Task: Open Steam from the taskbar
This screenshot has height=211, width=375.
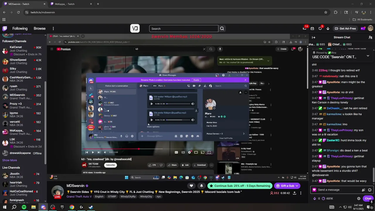Action: (x=91, y=207)
